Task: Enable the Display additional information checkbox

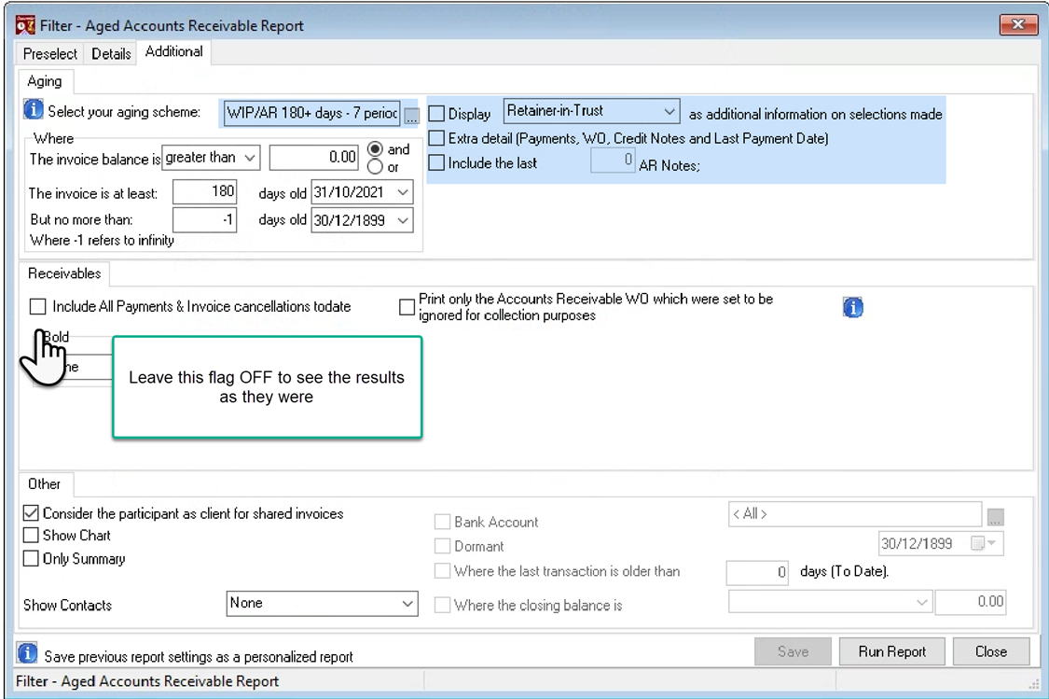Action: (436, 114)
